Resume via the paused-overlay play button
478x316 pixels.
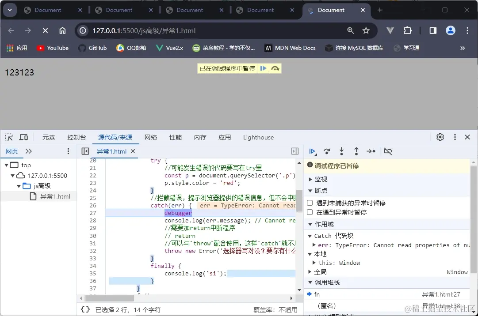click(x=263, y=68)
